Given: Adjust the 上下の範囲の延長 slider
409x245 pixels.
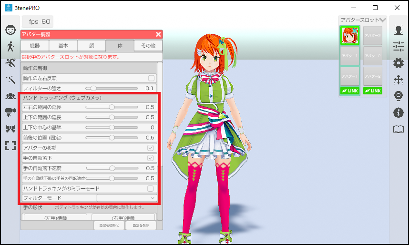Looking at the screenshot, I should point(112,117).
